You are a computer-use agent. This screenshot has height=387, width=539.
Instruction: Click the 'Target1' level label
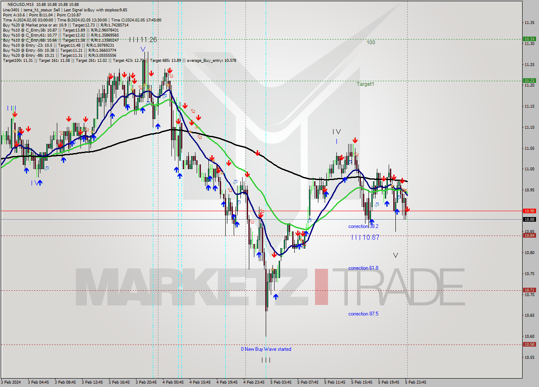coord(366,84)
